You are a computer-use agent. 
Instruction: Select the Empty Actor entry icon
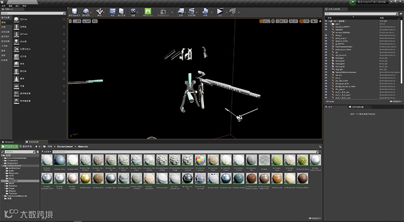tap(17, 19)
